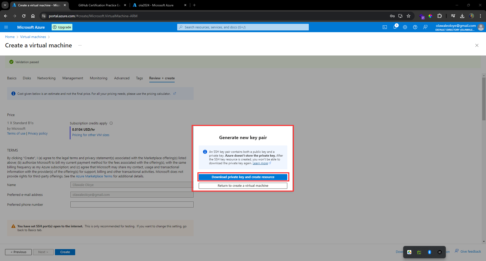Open the Chrome profile avatar
This screenshot has width=486, height=261.
[471, 16]
